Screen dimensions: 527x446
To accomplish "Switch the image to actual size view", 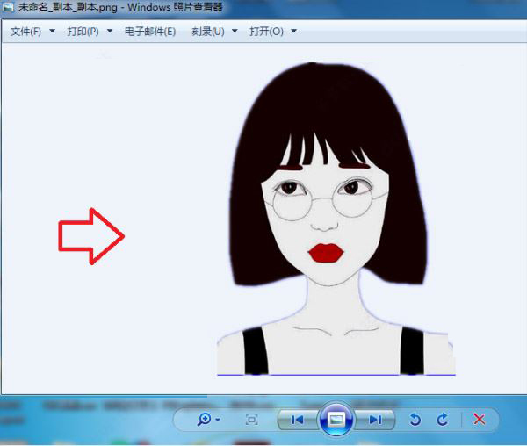I will click(252, 420).
